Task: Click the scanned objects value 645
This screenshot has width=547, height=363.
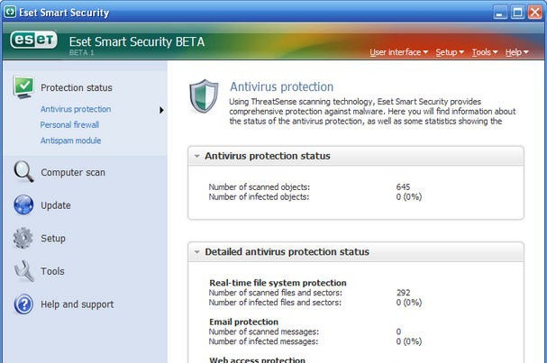Action: (403, 187)
